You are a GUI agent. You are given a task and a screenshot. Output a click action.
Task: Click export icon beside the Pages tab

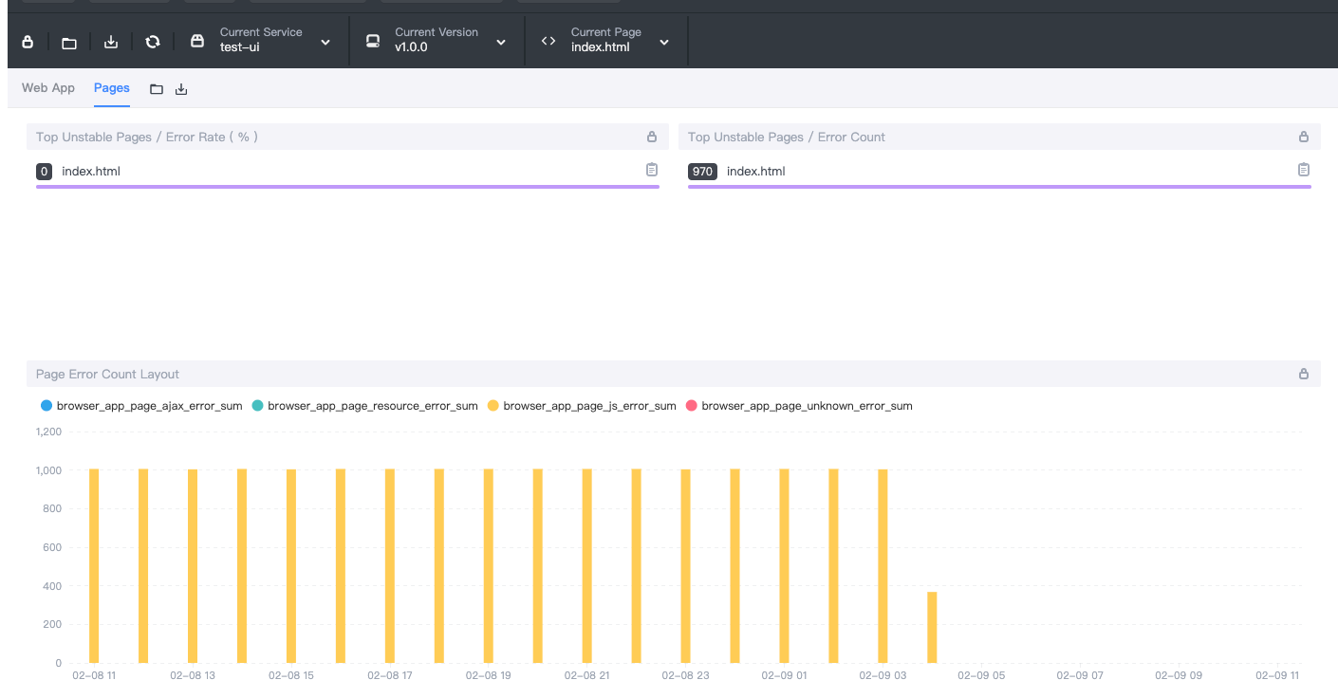181,89
